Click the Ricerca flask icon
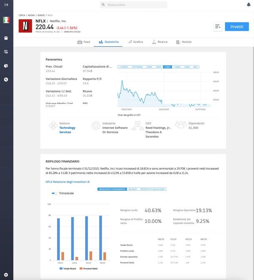 point(154,42)
